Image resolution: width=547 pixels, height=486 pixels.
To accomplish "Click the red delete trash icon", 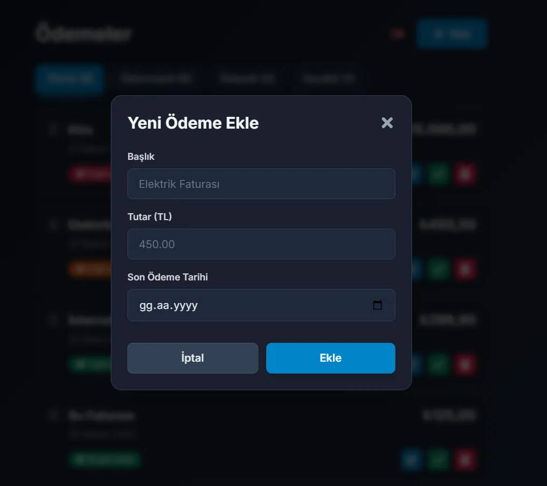I will 465,174.
